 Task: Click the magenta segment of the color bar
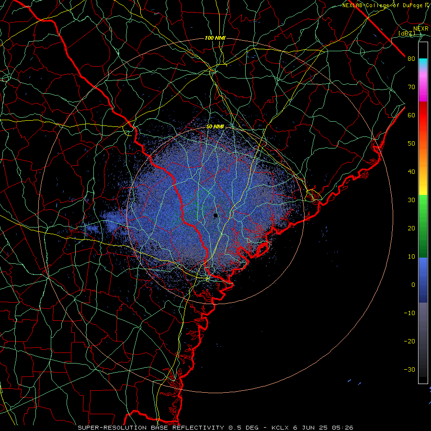tap(423, 88)
